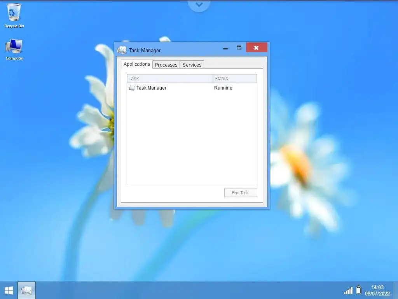This screenshot has width=398, height=299.
Task: Maximize the Task Manager window
Action: coord(239,47)
